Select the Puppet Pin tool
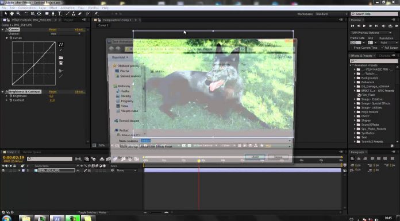The width and height of the screenshot is (400, 221). point(96,14)
